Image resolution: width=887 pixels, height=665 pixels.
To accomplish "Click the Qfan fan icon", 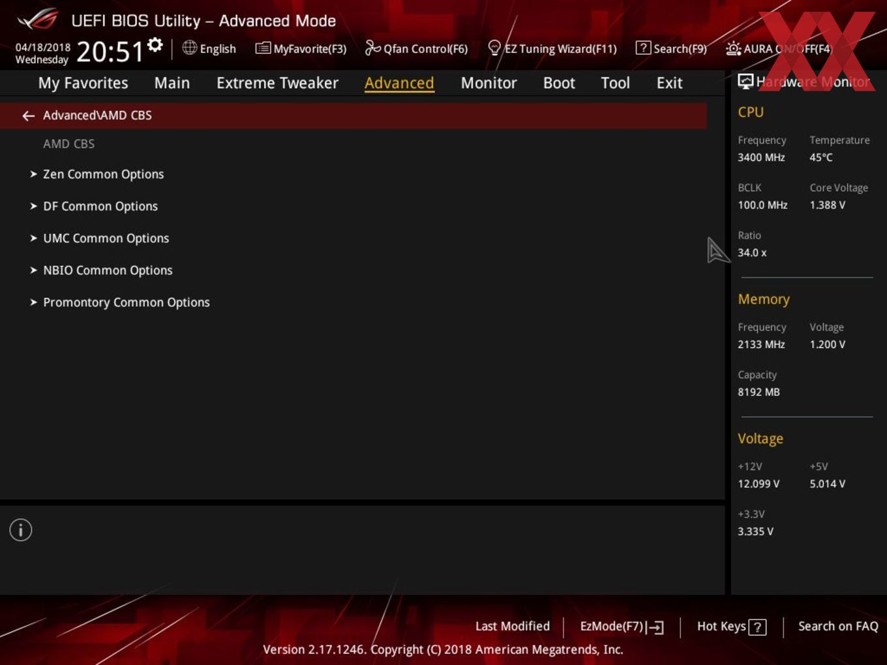I will tap(372, 48).
